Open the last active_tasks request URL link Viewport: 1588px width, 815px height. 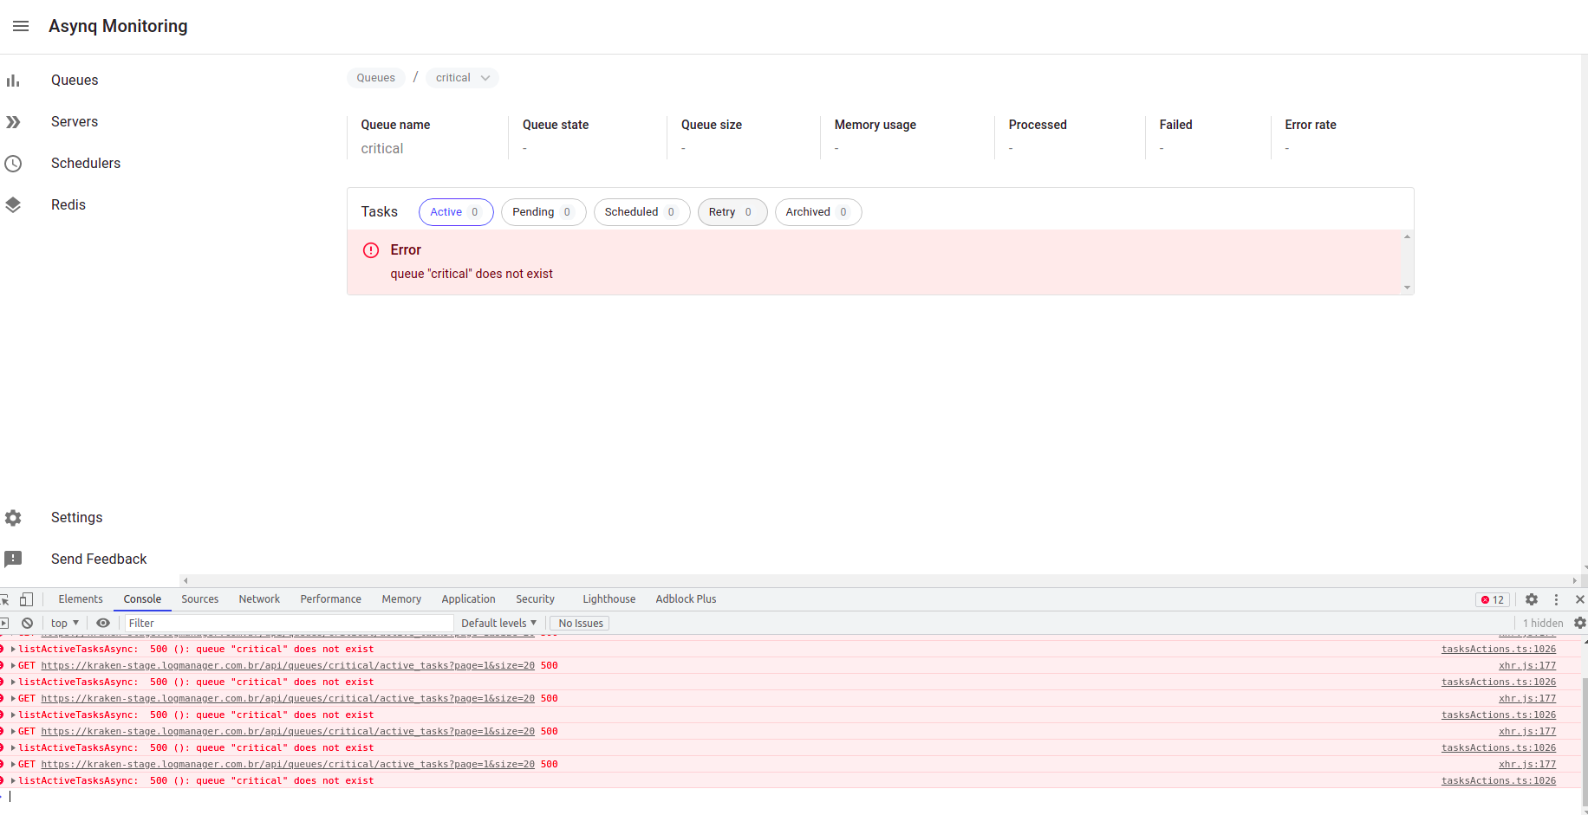[288, 765]
